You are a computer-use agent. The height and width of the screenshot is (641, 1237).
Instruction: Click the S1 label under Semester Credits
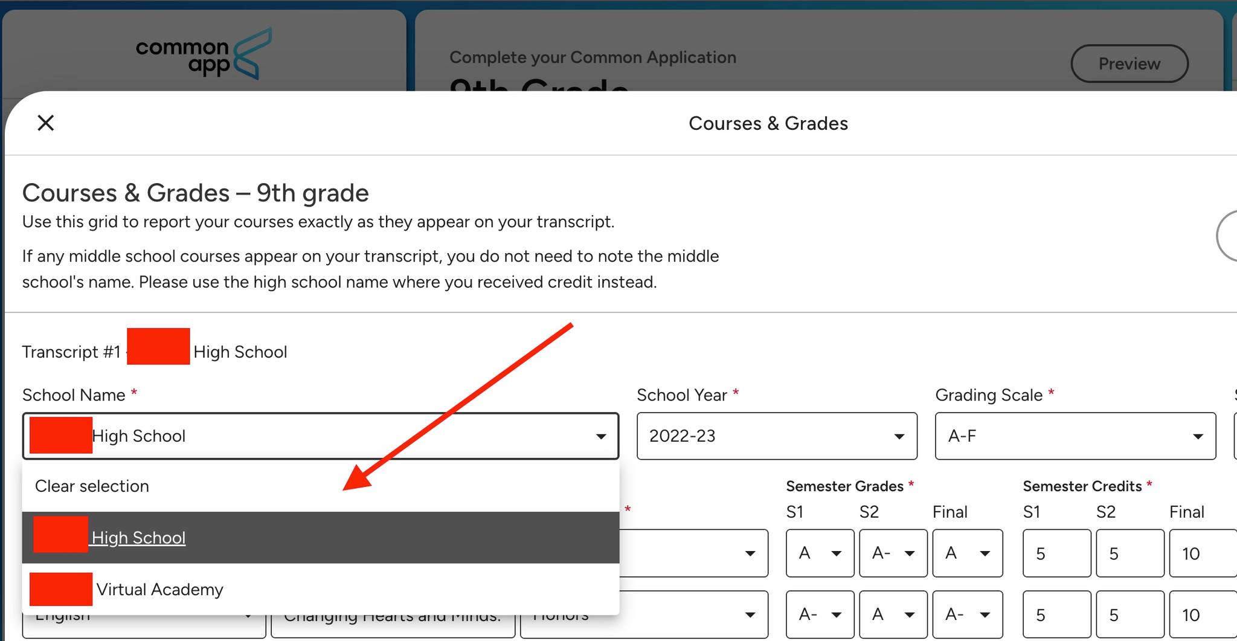click(1032, 512)
